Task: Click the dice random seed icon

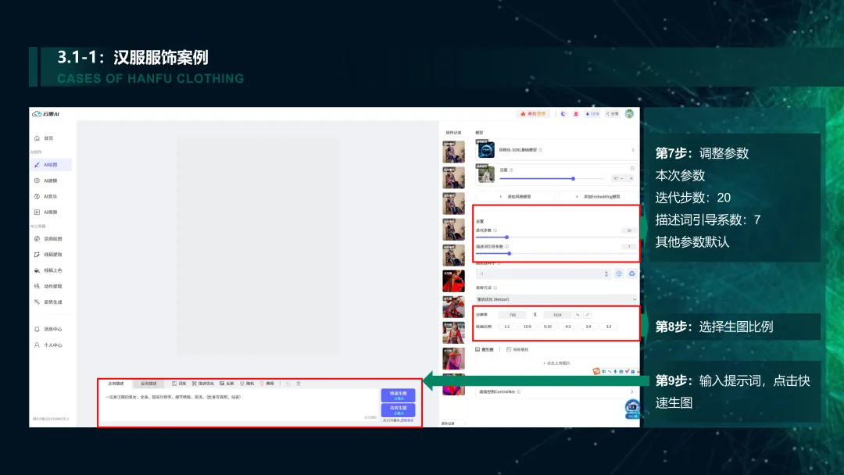Action: coord(619,273)
